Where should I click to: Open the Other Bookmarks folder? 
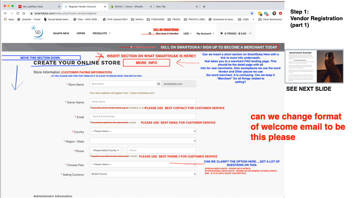[270, 19]
